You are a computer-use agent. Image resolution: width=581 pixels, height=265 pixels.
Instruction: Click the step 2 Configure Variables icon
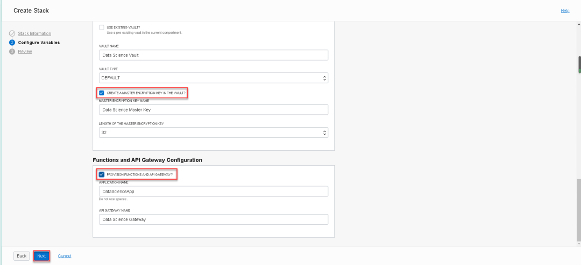(12, 42)
